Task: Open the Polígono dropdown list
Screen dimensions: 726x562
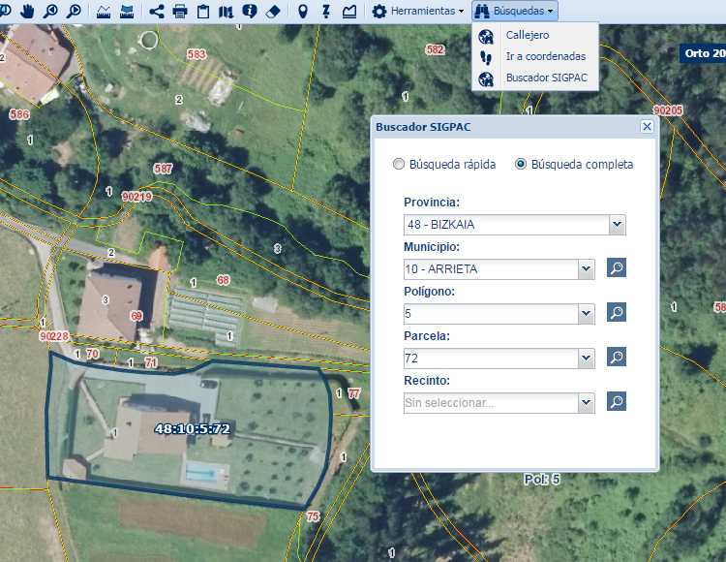Action: click(x=585, y=314)
